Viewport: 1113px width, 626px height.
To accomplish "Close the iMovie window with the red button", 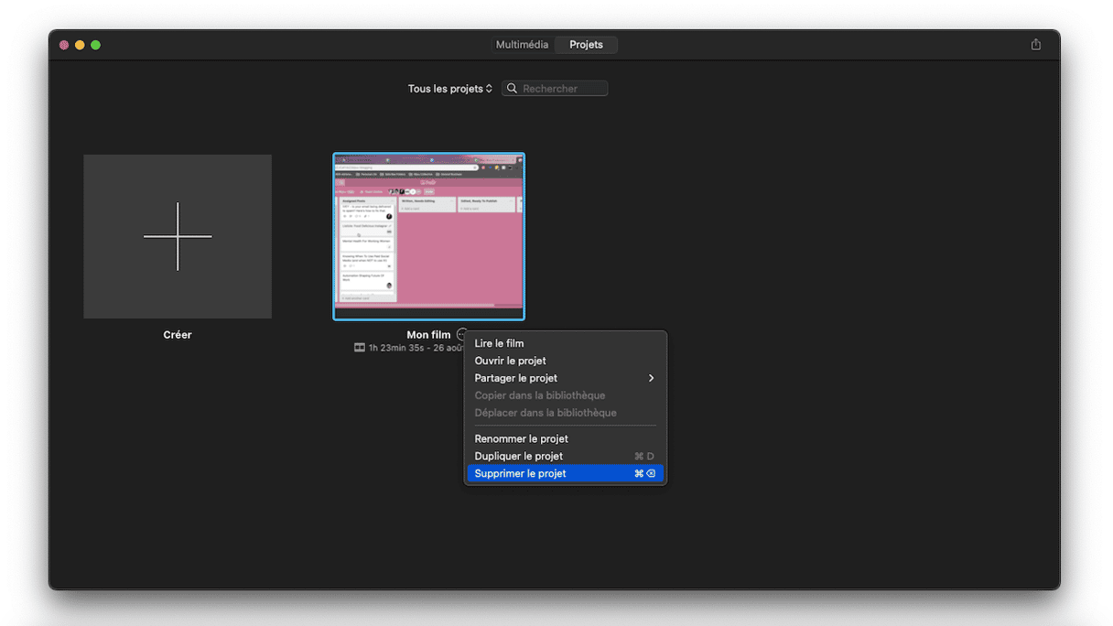I will [64, 45].
